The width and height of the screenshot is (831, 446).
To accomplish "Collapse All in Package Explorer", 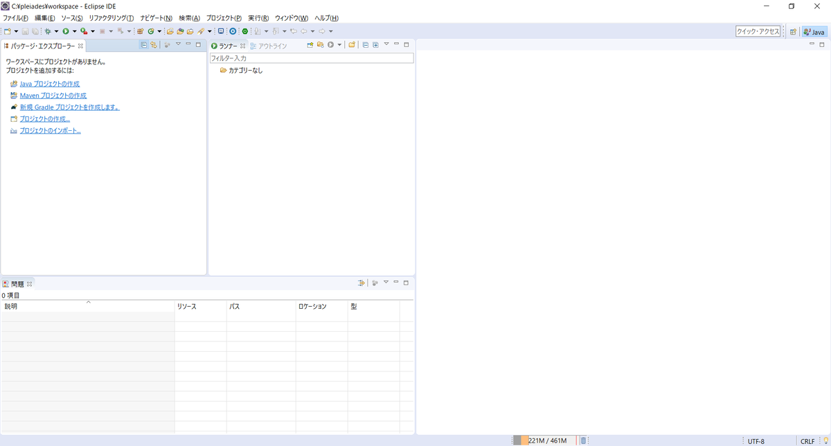I will (x=143, y=45).
